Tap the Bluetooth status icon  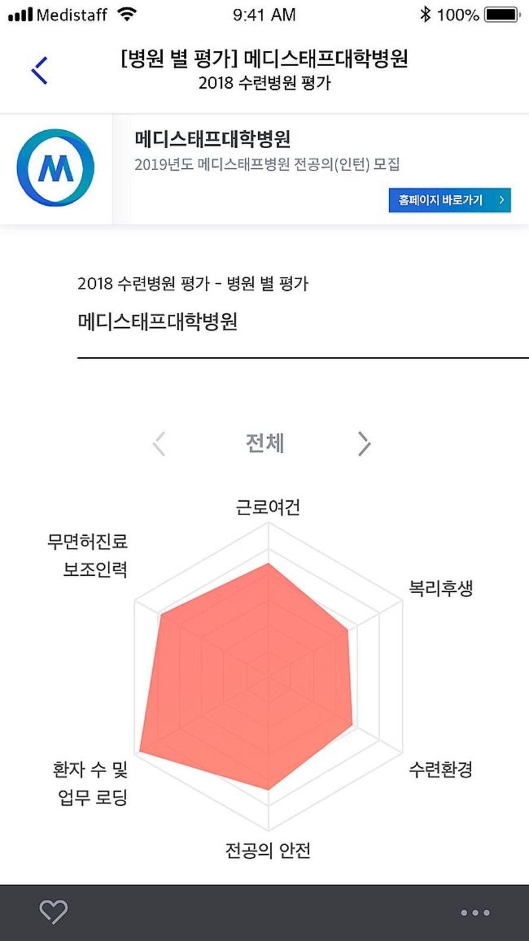(x=425, y=14)
